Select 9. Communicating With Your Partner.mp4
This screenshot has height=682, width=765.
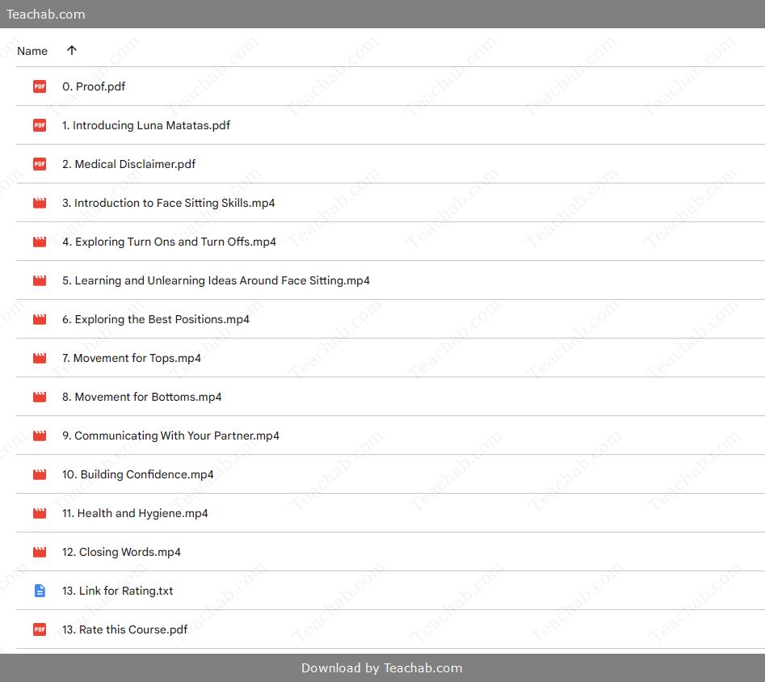[170, 436]
